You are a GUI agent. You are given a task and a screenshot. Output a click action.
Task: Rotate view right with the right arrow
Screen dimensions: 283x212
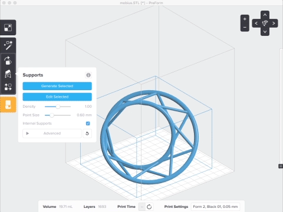tap(274, 24)
